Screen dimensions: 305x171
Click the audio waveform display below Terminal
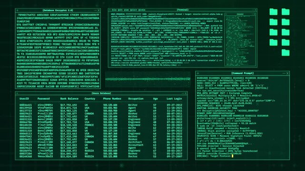(x=148, y=79)
